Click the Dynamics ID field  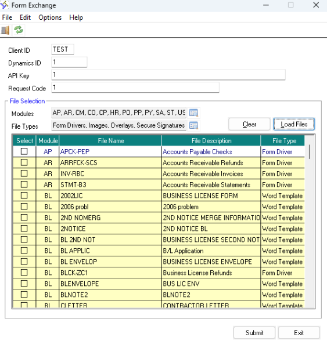[69, 62]
